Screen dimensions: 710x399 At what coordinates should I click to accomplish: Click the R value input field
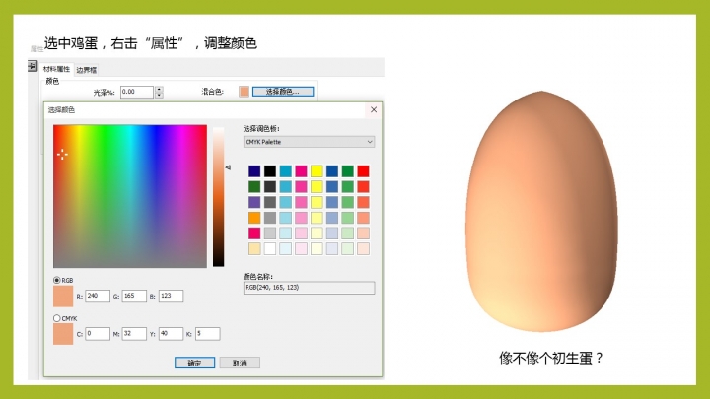[97, 296]
